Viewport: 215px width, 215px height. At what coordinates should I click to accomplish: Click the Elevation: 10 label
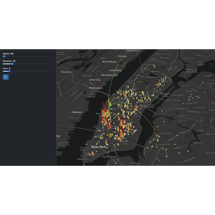pos(9,61)
